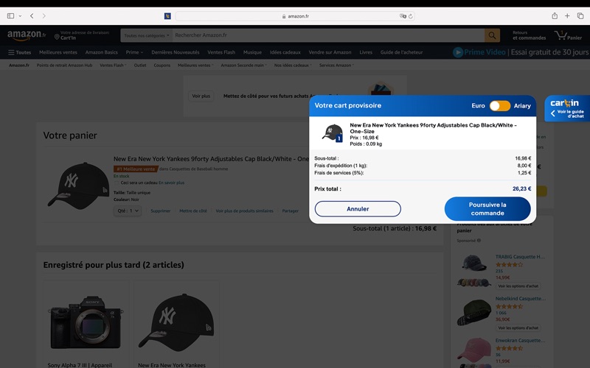Expand Ventes Flash sub-nav dropdown
The height and width of the screenshot is (368, 590).
(x=113, y=65)
